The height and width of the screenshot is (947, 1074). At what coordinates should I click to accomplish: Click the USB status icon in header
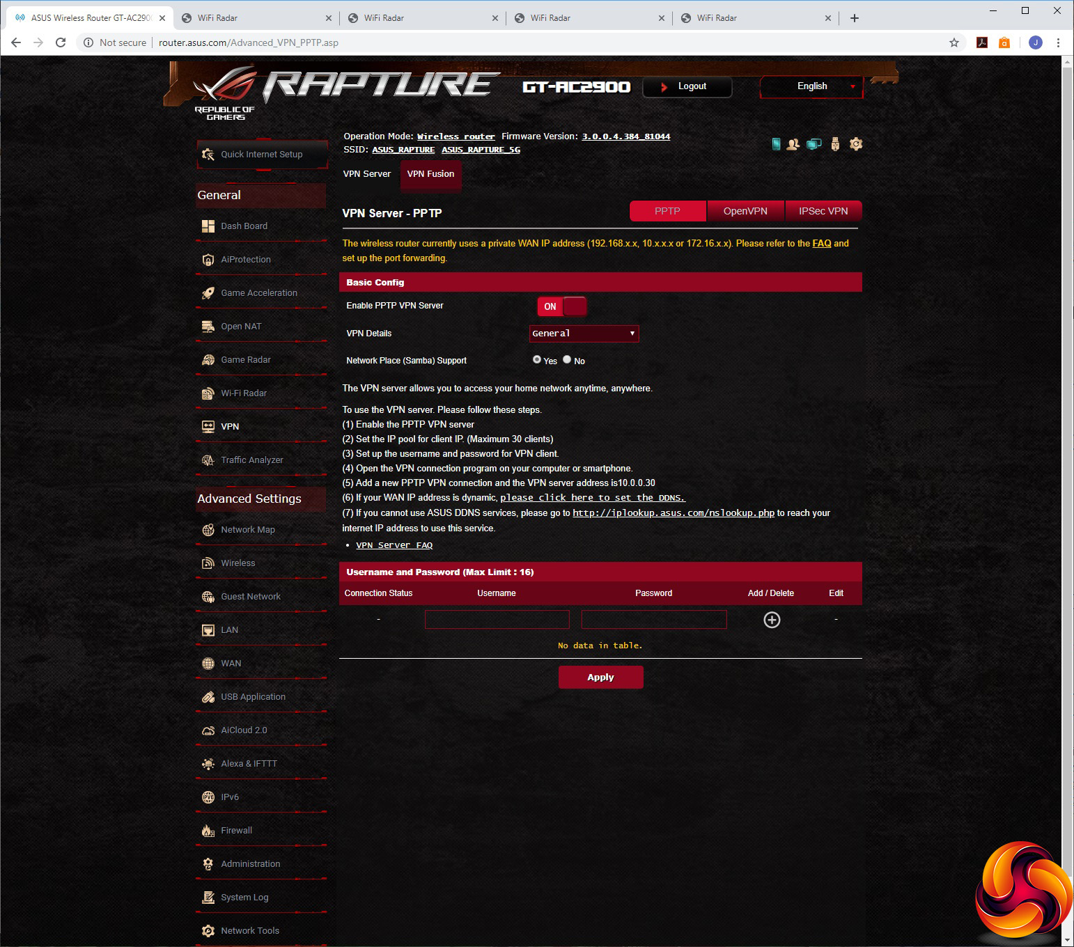(835, 144)
